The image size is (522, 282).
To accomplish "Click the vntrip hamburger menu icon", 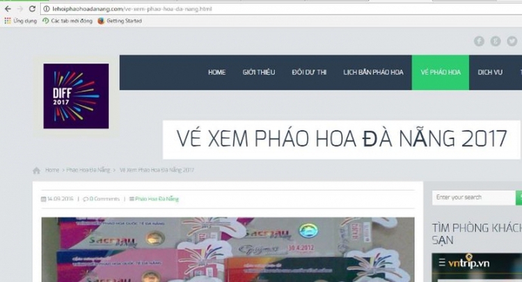I will (x=442, y=263).
